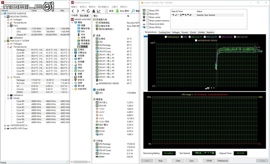
Task: Uncheck the Stress FPU checkbox
Action: tap(148, 14)
